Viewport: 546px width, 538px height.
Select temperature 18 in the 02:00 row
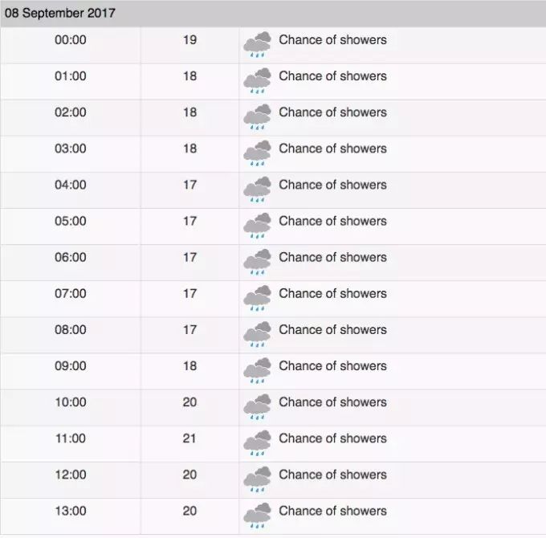pos(189,112)
